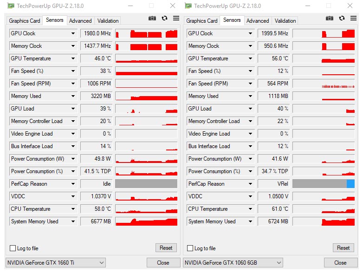Select Sensors tab in 1060 window
This screenshot has height=273, width=363.
pyautogui.click(x=232, y=20)
